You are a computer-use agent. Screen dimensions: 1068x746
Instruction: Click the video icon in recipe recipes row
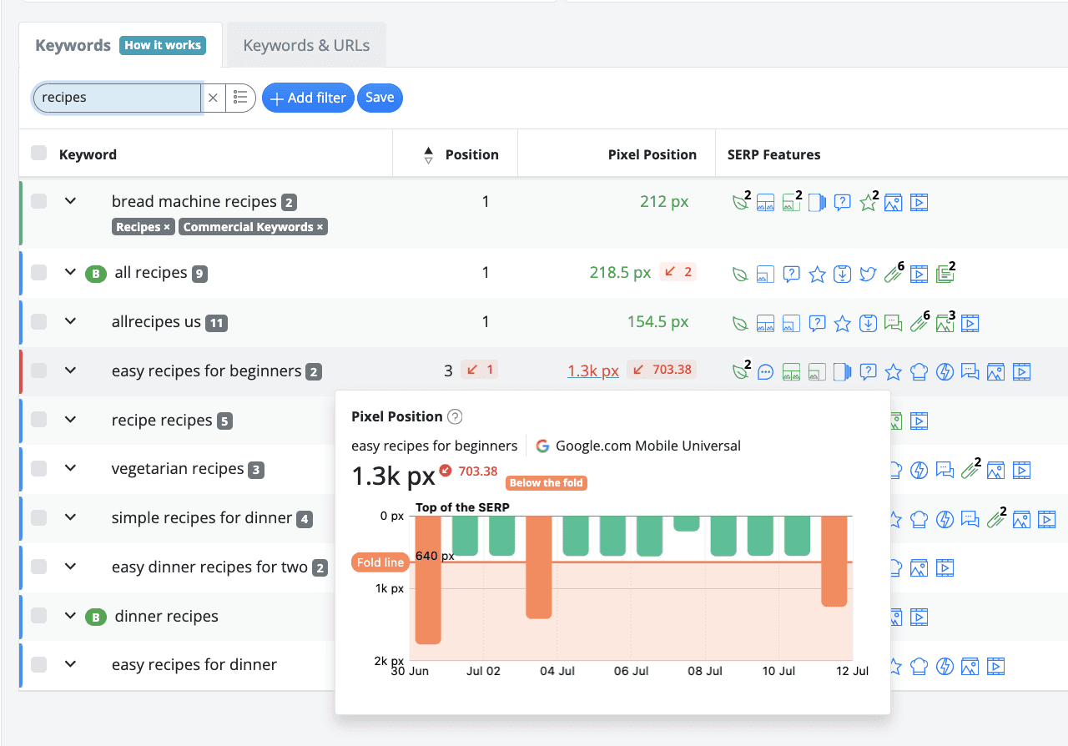point(919,421)
